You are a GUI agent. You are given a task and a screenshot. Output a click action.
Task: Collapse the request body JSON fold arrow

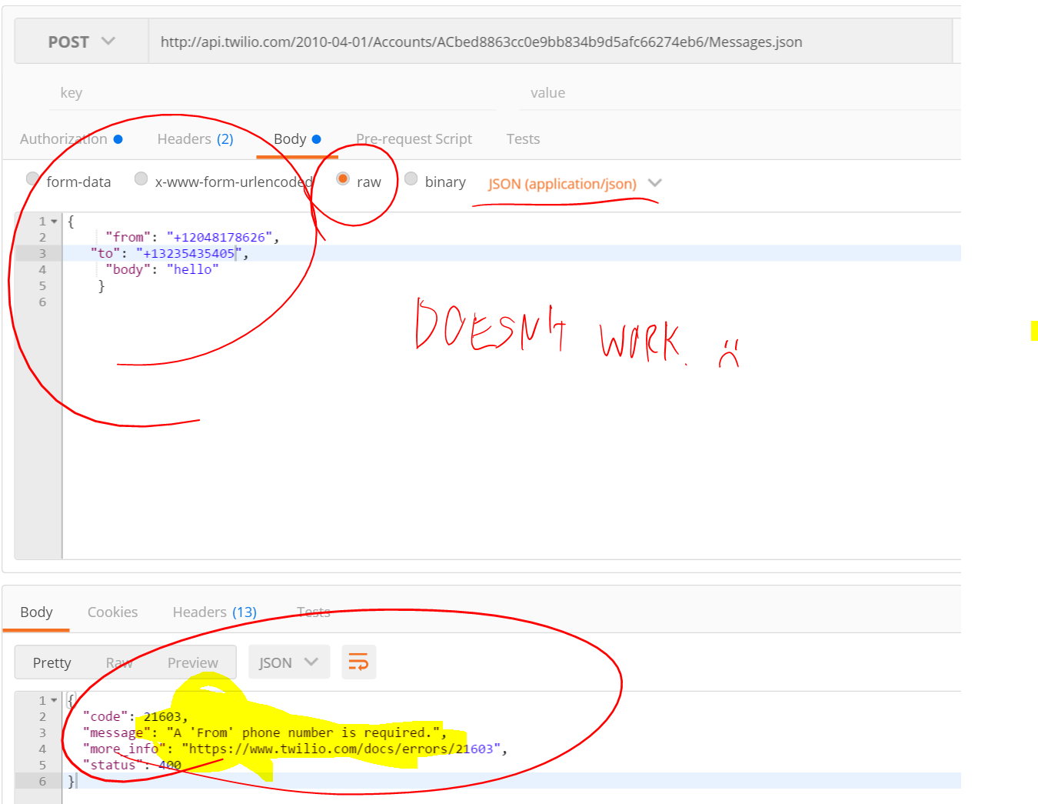click(x=54, y=222)
